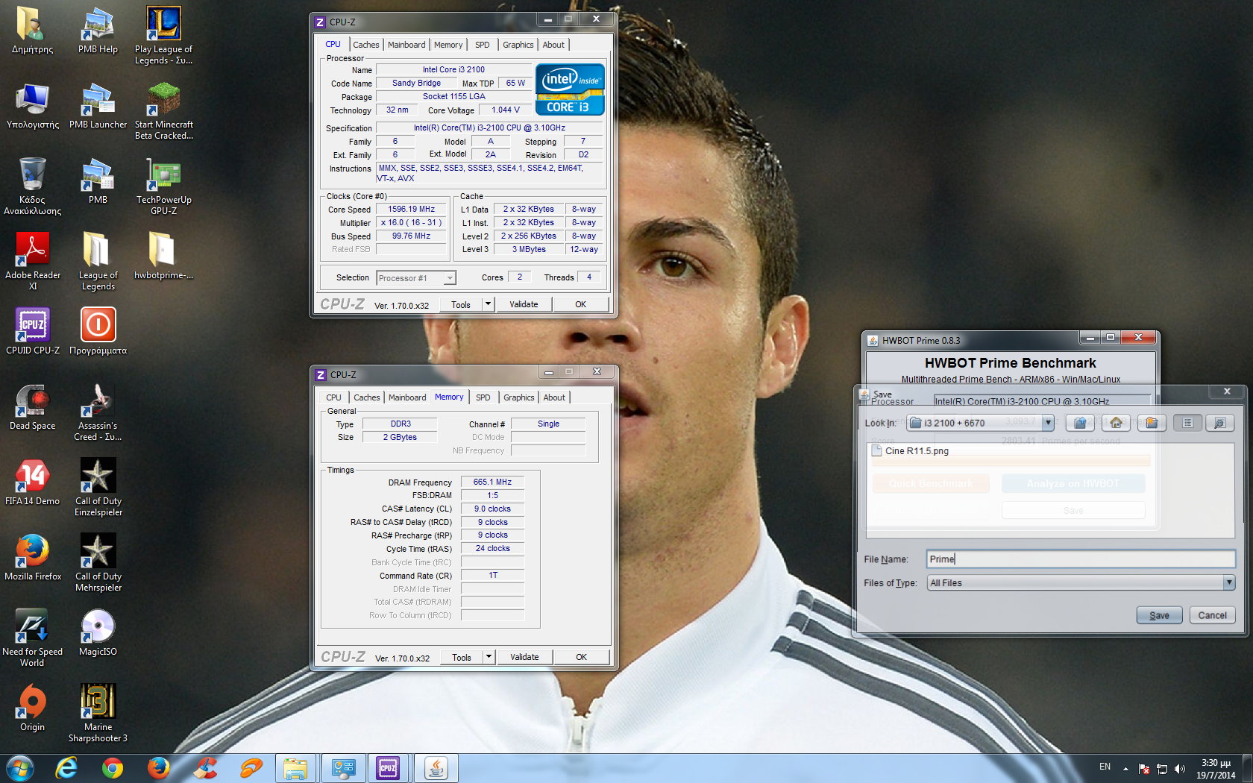1253x783 pixels.
Task: Launch Play League of Legends desktop shortcut
Action: [163, 36]
